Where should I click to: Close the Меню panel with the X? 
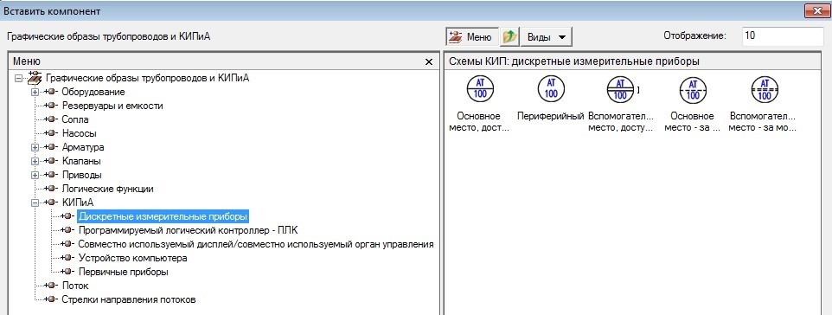coord(429,62)
